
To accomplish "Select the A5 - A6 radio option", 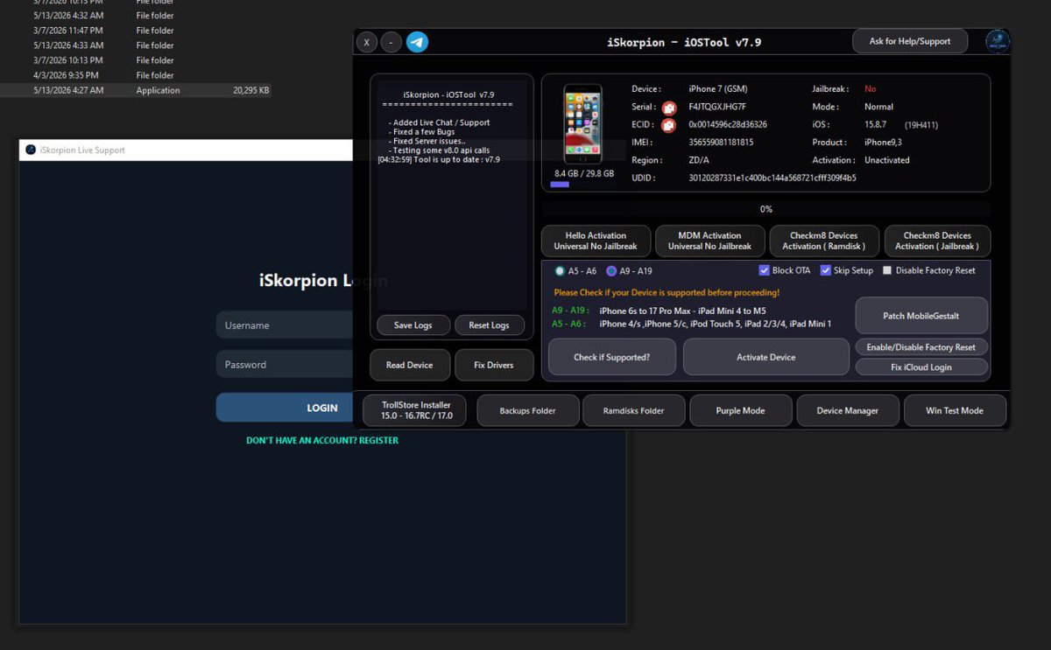I will pyautogui.click(x=575, y=271).
